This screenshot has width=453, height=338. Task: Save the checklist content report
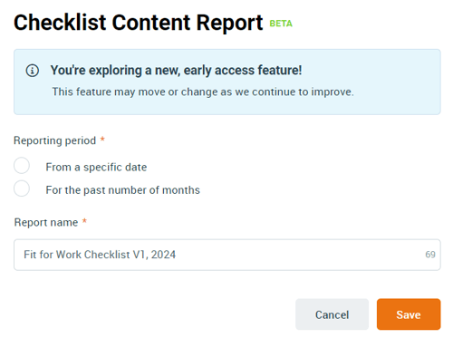coord(409,314)
